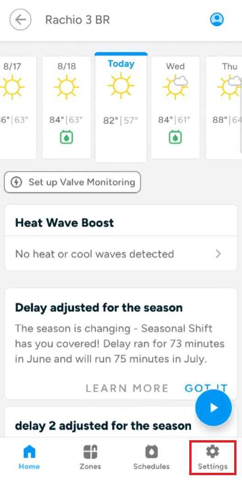The height and width of the screenshot is (482, 242).
Task: Select the Thu forecast day card
Action: pyautogui.click(x=224, y=107)
